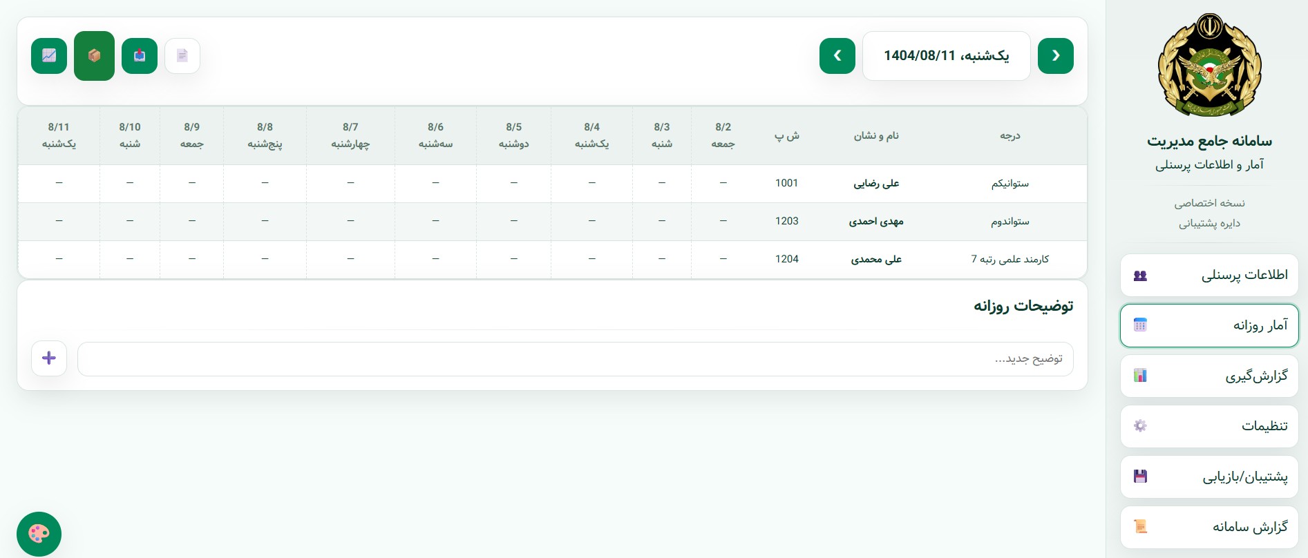This screenshot has width=1308, height=558.
Task: Open the اطلاعات پرسنلی menu item
Action: 1209,276
